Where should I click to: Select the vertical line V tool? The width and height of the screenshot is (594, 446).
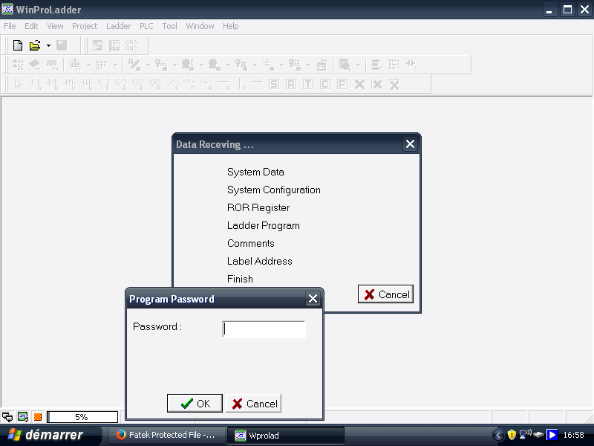tap(242, 84)
